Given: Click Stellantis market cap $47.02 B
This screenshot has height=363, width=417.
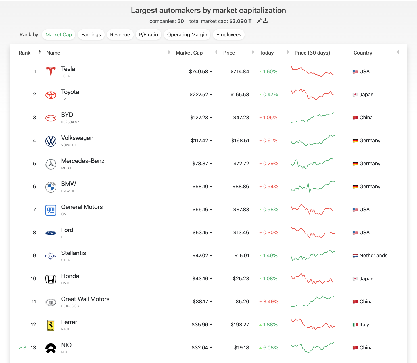Looking at the screenshot, I should [x=203, y=256].
